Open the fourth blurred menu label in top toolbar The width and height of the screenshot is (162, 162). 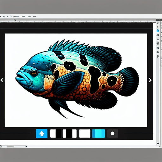pos(34,16)
